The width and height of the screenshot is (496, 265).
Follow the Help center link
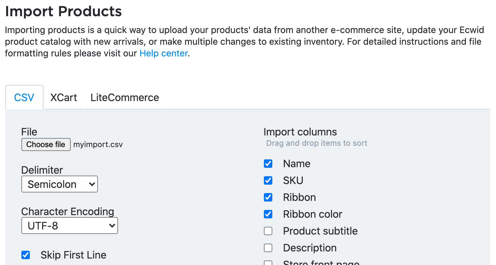tap(164, 53)
